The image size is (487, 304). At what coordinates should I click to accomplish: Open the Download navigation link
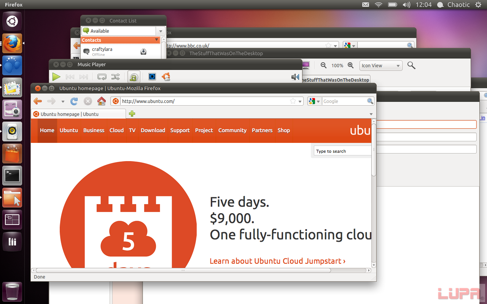(153, 130)
